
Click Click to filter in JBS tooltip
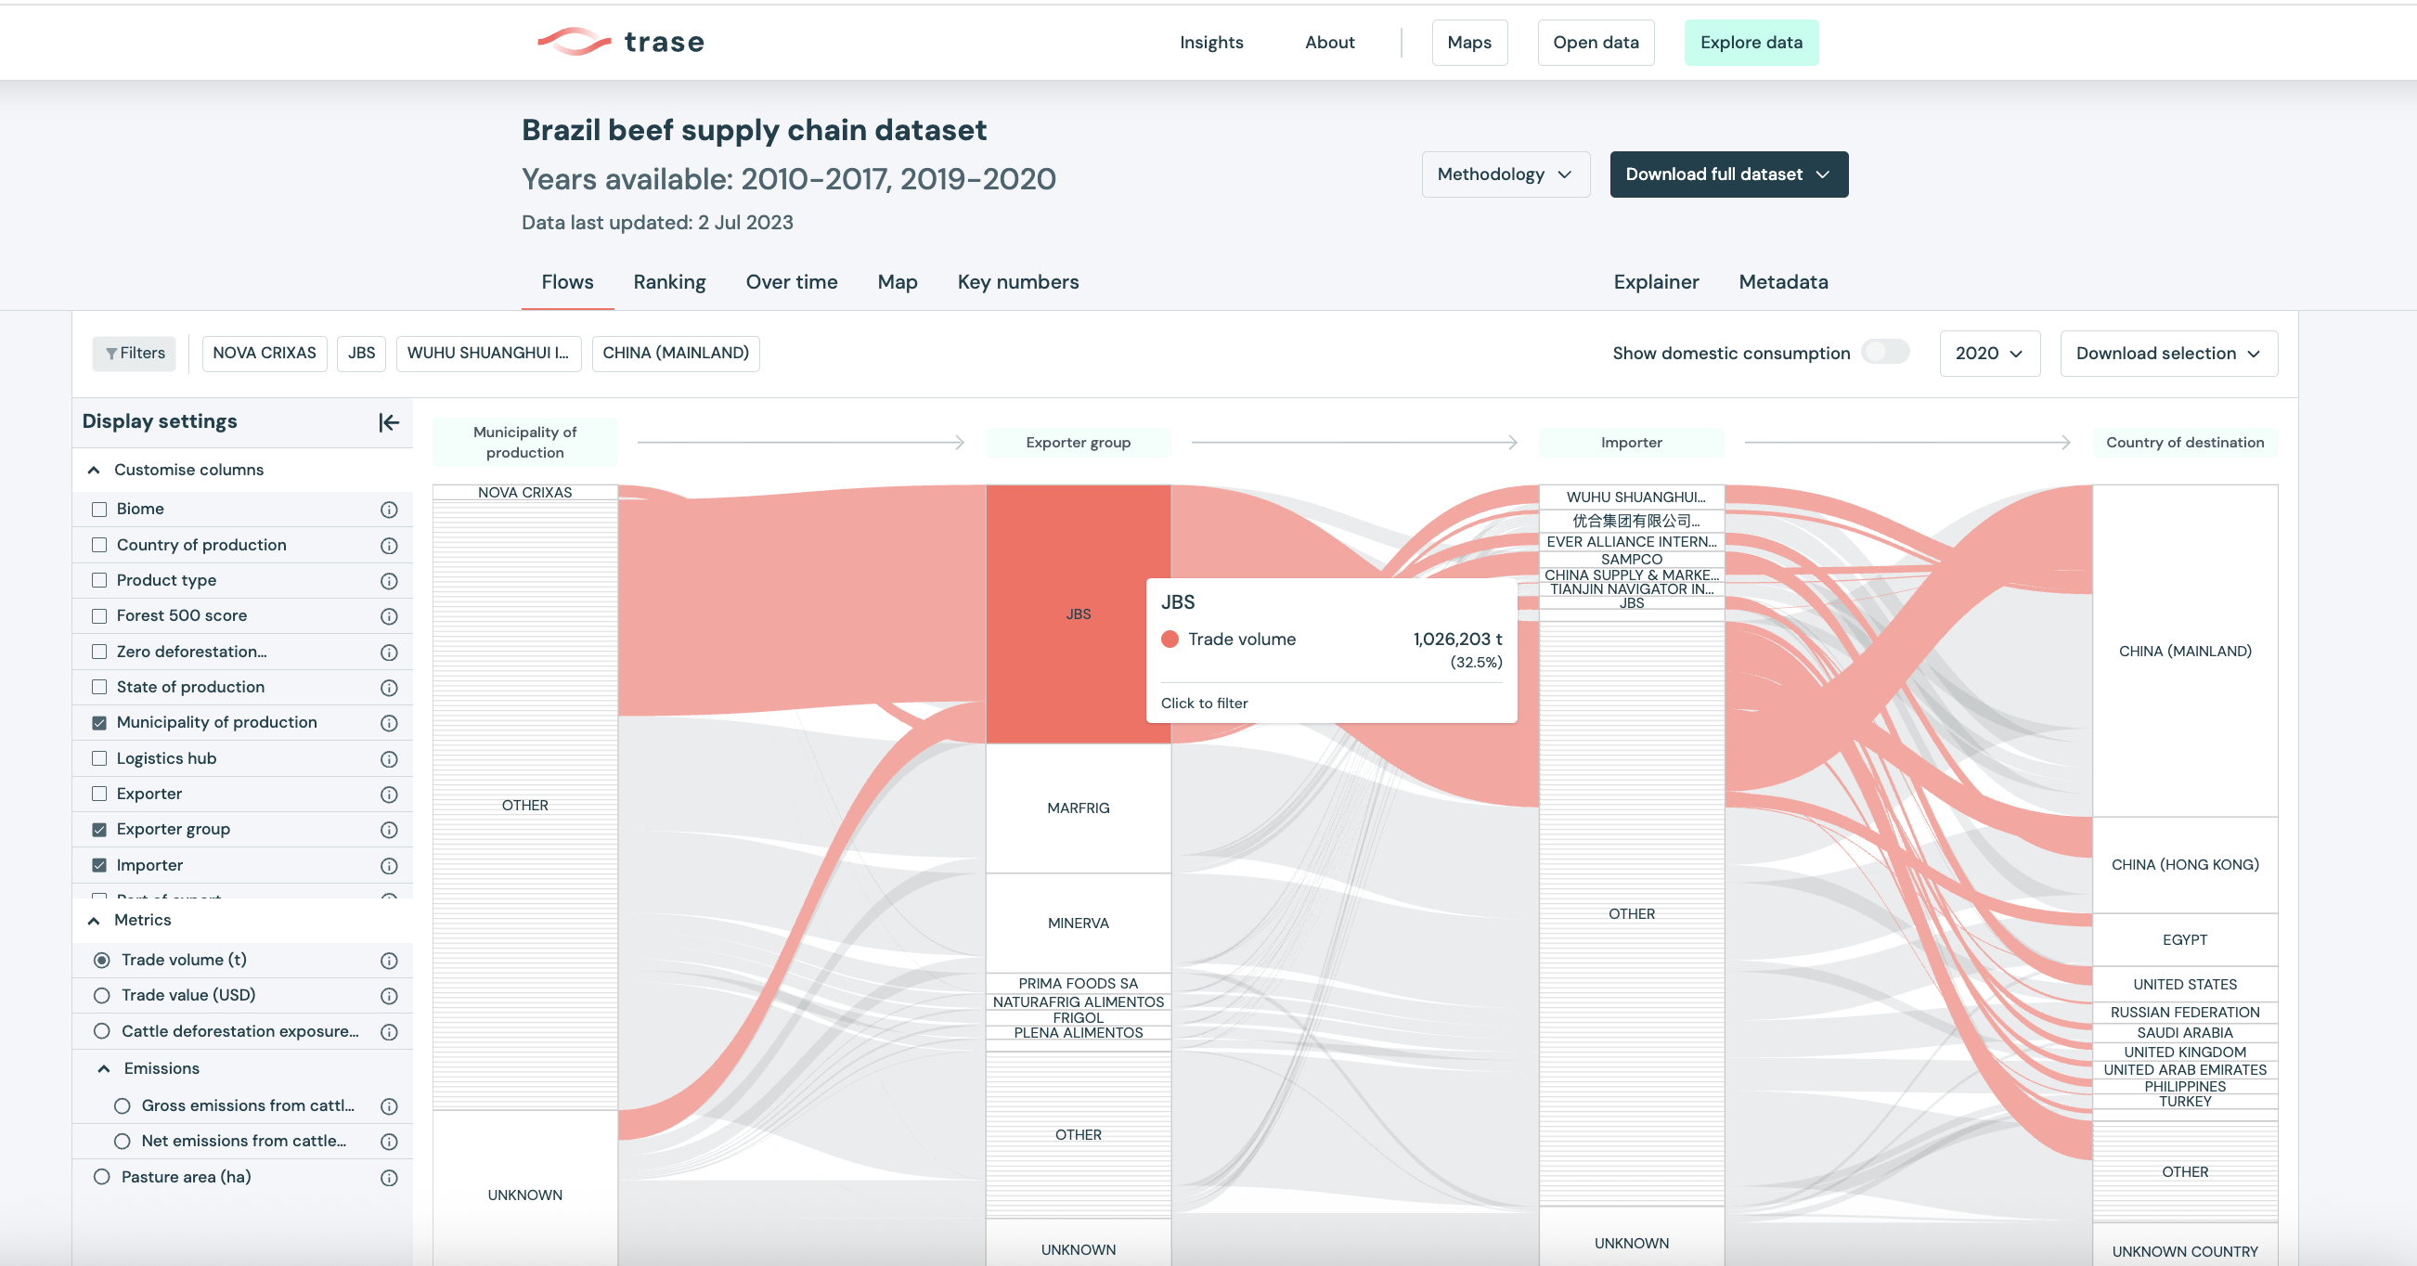click(1204, 703)
